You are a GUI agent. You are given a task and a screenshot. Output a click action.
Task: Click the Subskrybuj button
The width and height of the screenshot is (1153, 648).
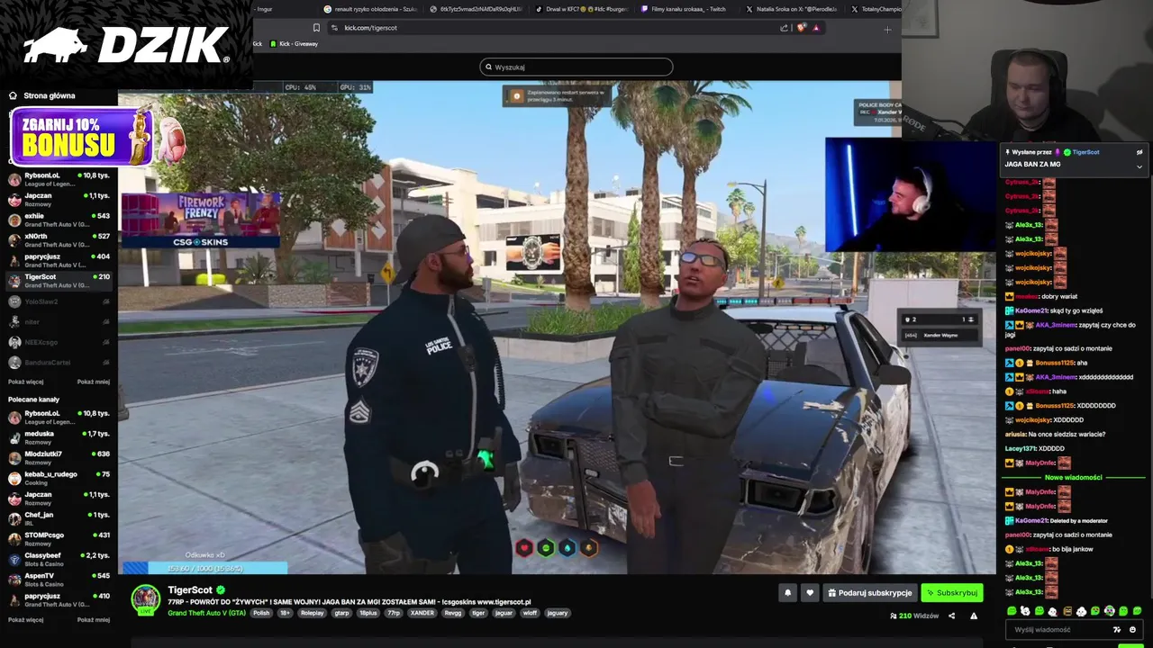point(951,593)
